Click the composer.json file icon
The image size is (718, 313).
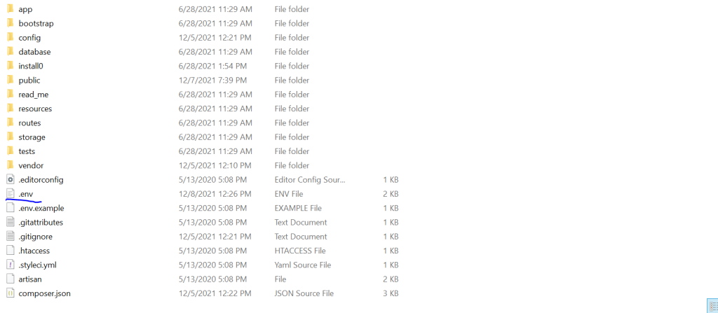(x=11, y=293)
